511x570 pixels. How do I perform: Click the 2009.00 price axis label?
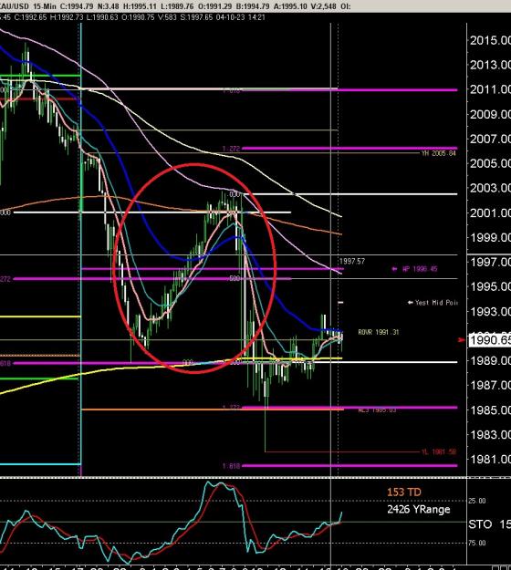tap(490, 115)
